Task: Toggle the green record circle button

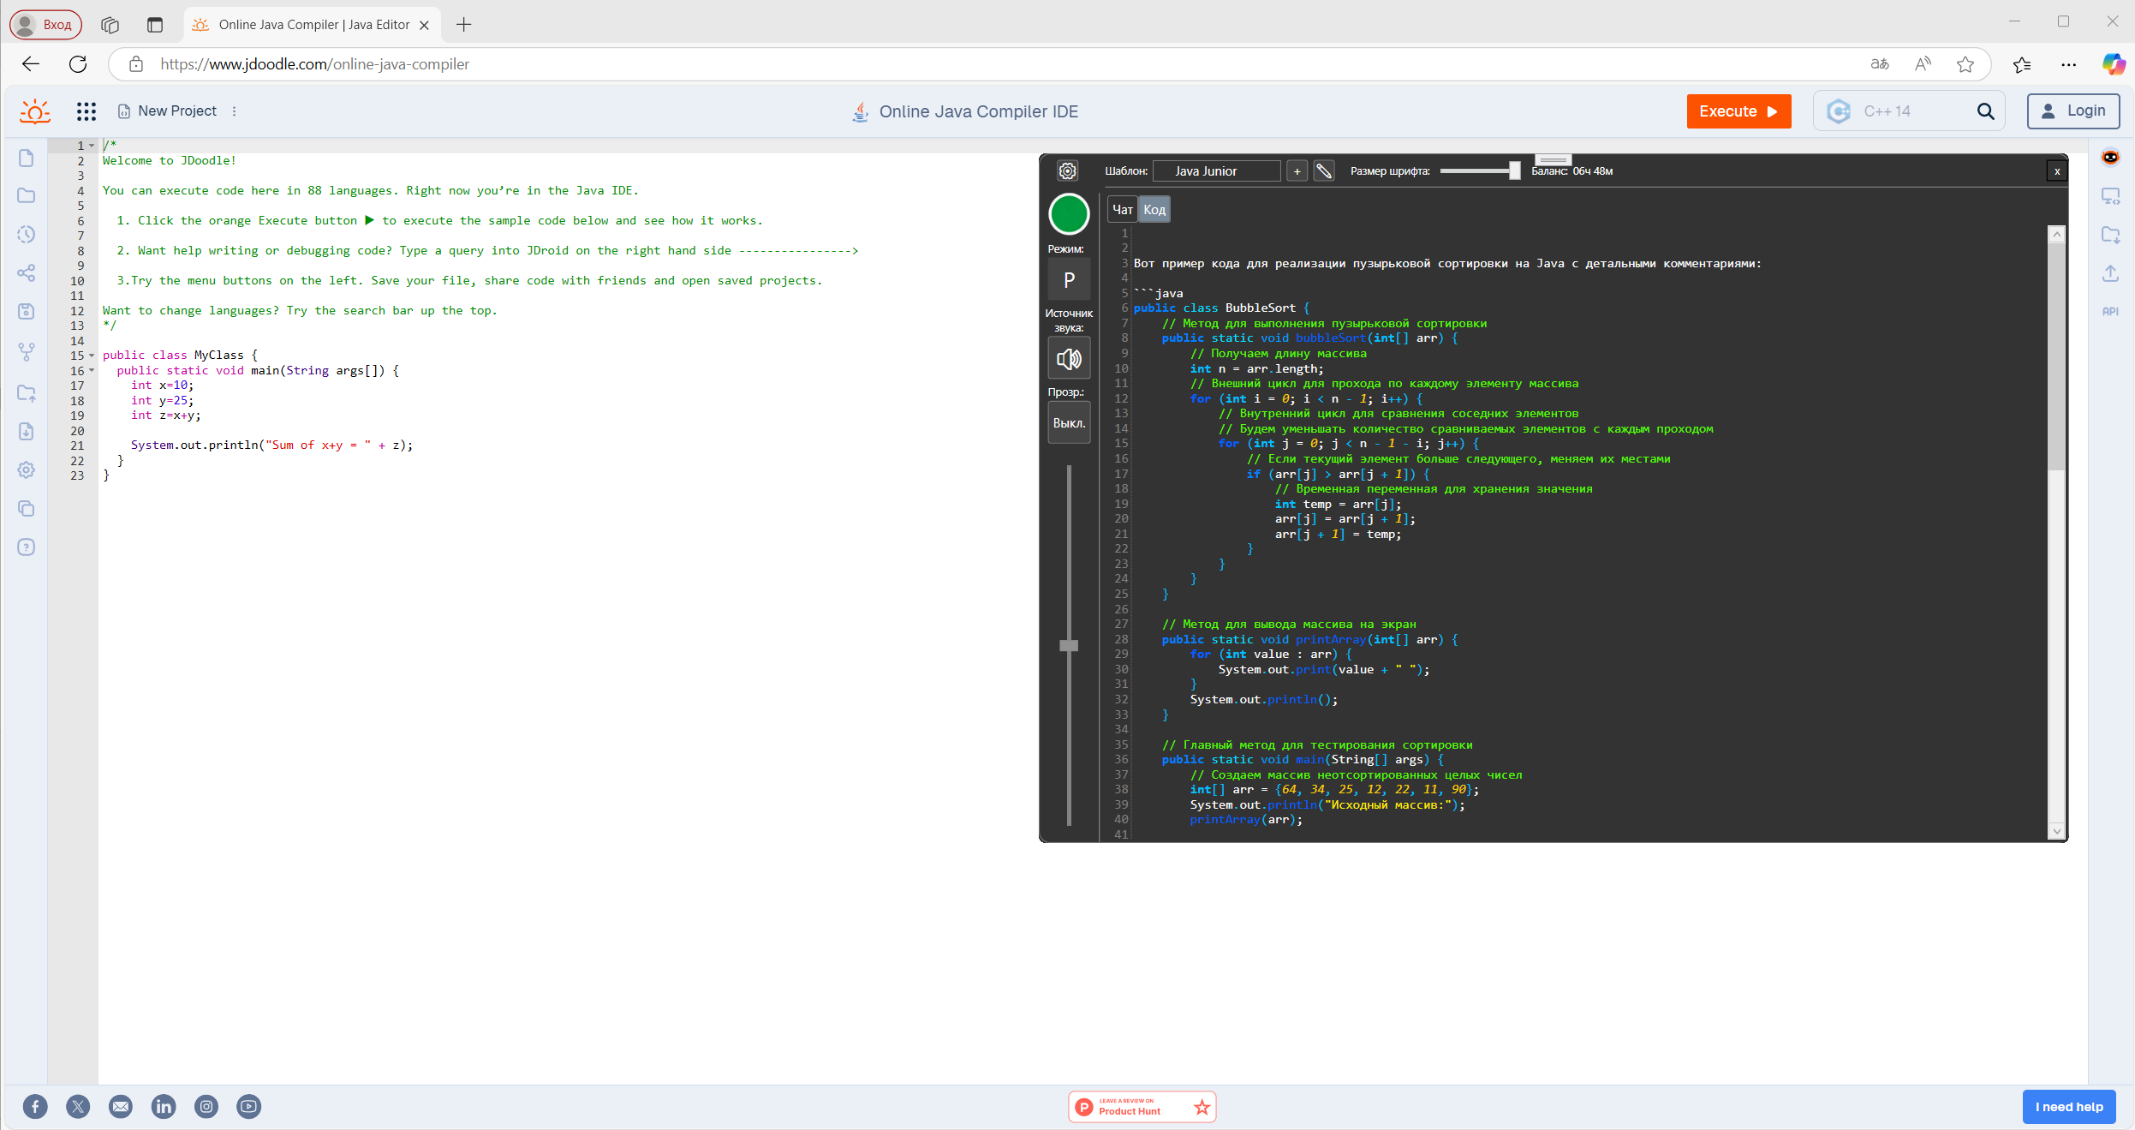Action: [1069, 214]
